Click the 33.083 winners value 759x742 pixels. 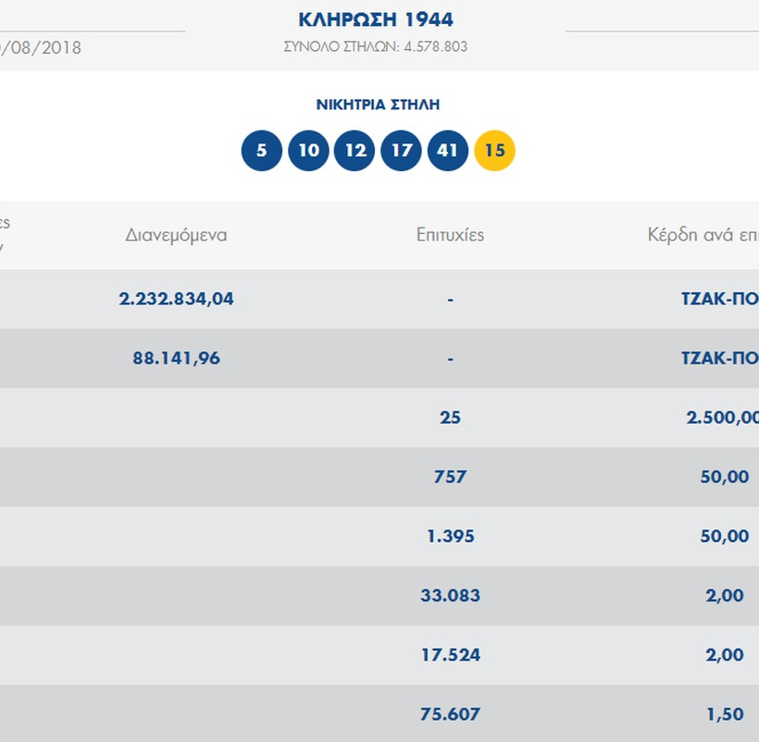click(450, 595)
